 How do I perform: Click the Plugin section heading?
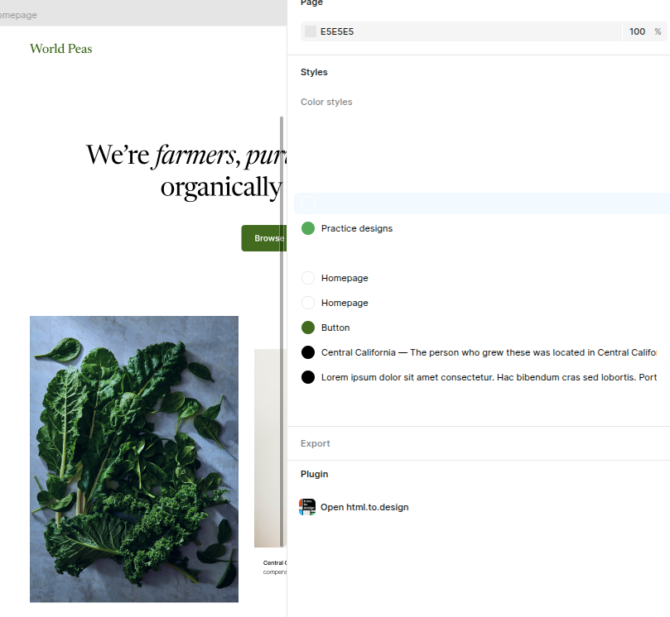coord(315,474)
